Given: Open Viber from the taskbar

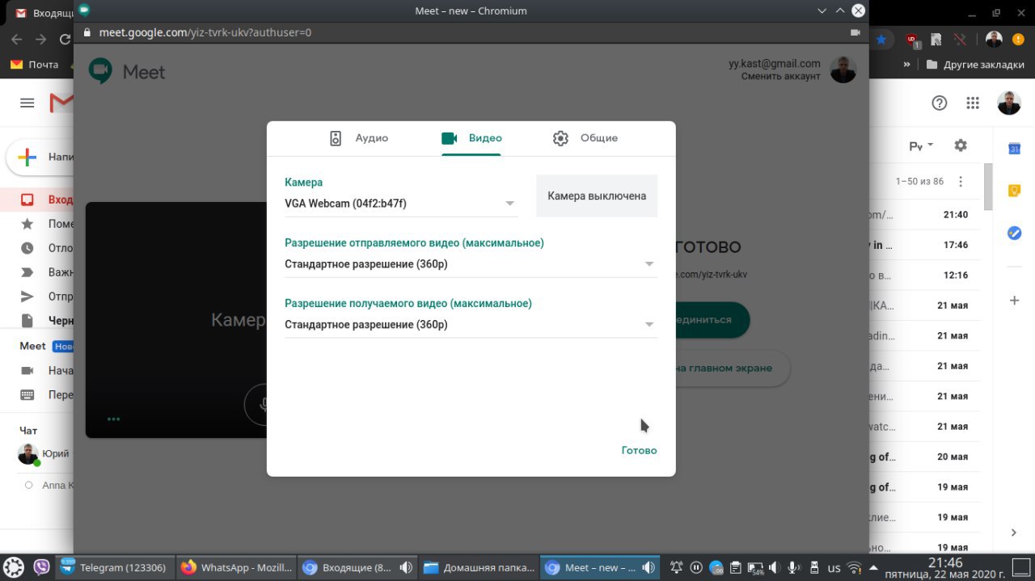Looking at the screenshot, I should [41, 567].
